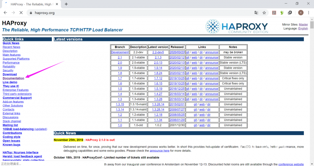Open latest version 1.9.14 link
The width and height of the screenshot is (314, 166).
(x=158, y=68)
